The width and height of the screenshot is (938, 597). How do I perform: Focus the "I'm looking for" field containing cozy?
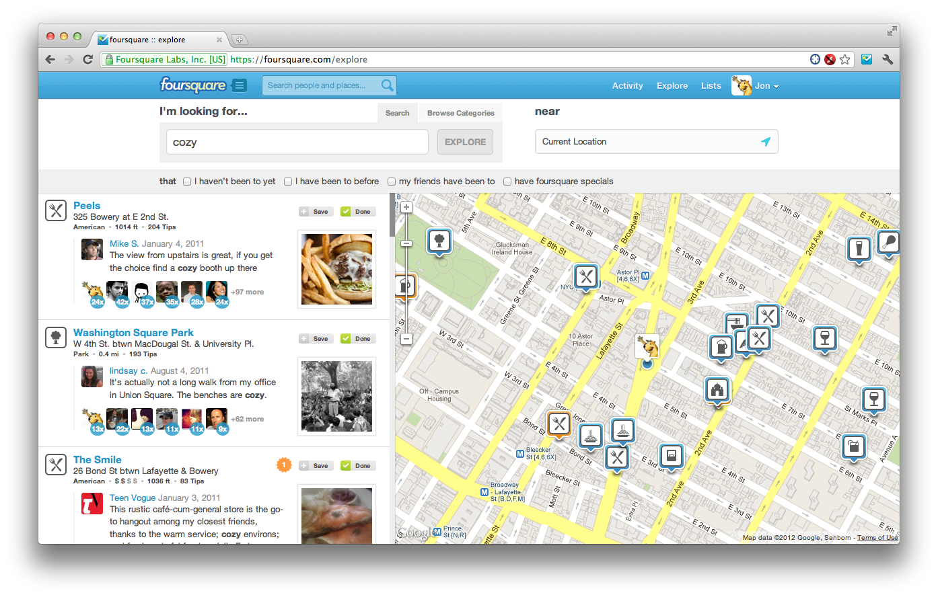tap(297, 142)
